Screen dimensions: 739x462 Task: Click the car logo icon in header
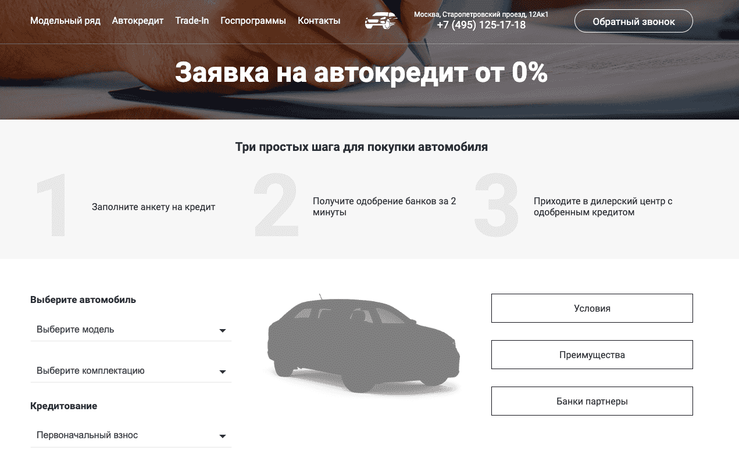[x=381, y=20]
